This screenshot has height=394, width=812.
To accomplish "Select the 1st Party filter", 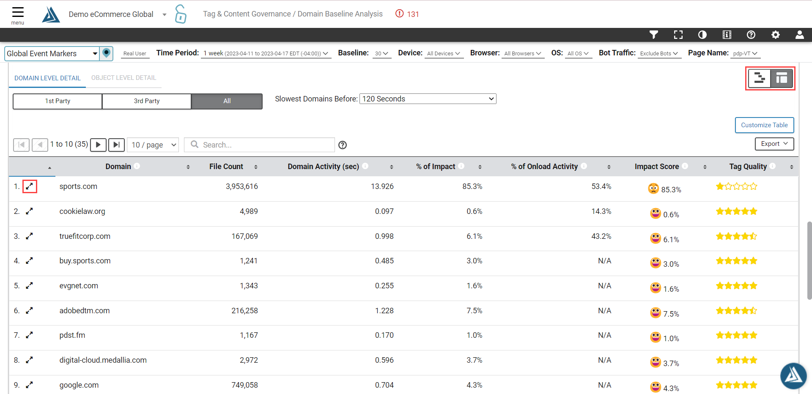I will (x=58, y=101).
